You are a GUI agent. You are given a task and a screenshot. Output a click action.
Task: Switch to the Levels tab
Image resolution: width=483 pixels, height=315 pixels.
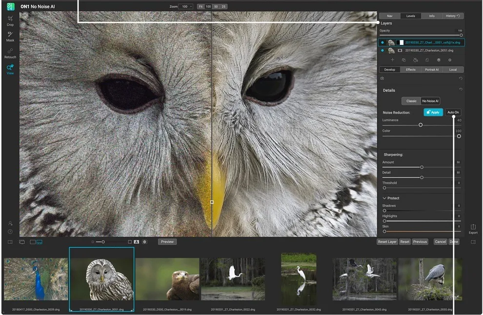click(411, 16)
